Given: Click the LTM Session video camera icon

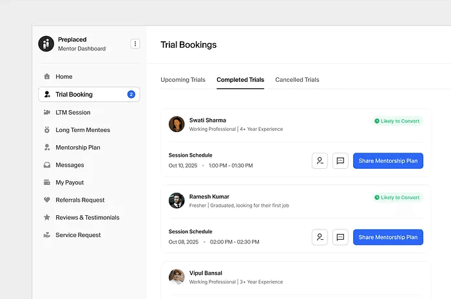Looking at the screenshot, I should [x=47, y=112].
